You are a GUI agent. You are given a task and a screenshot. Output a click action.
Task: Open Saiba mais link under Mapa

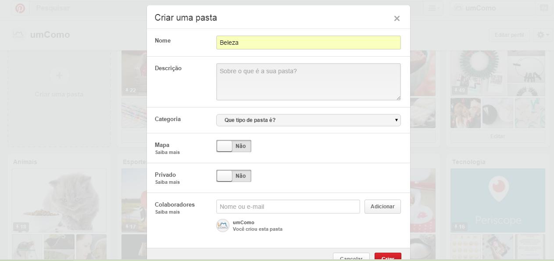[x=167, y=153]
